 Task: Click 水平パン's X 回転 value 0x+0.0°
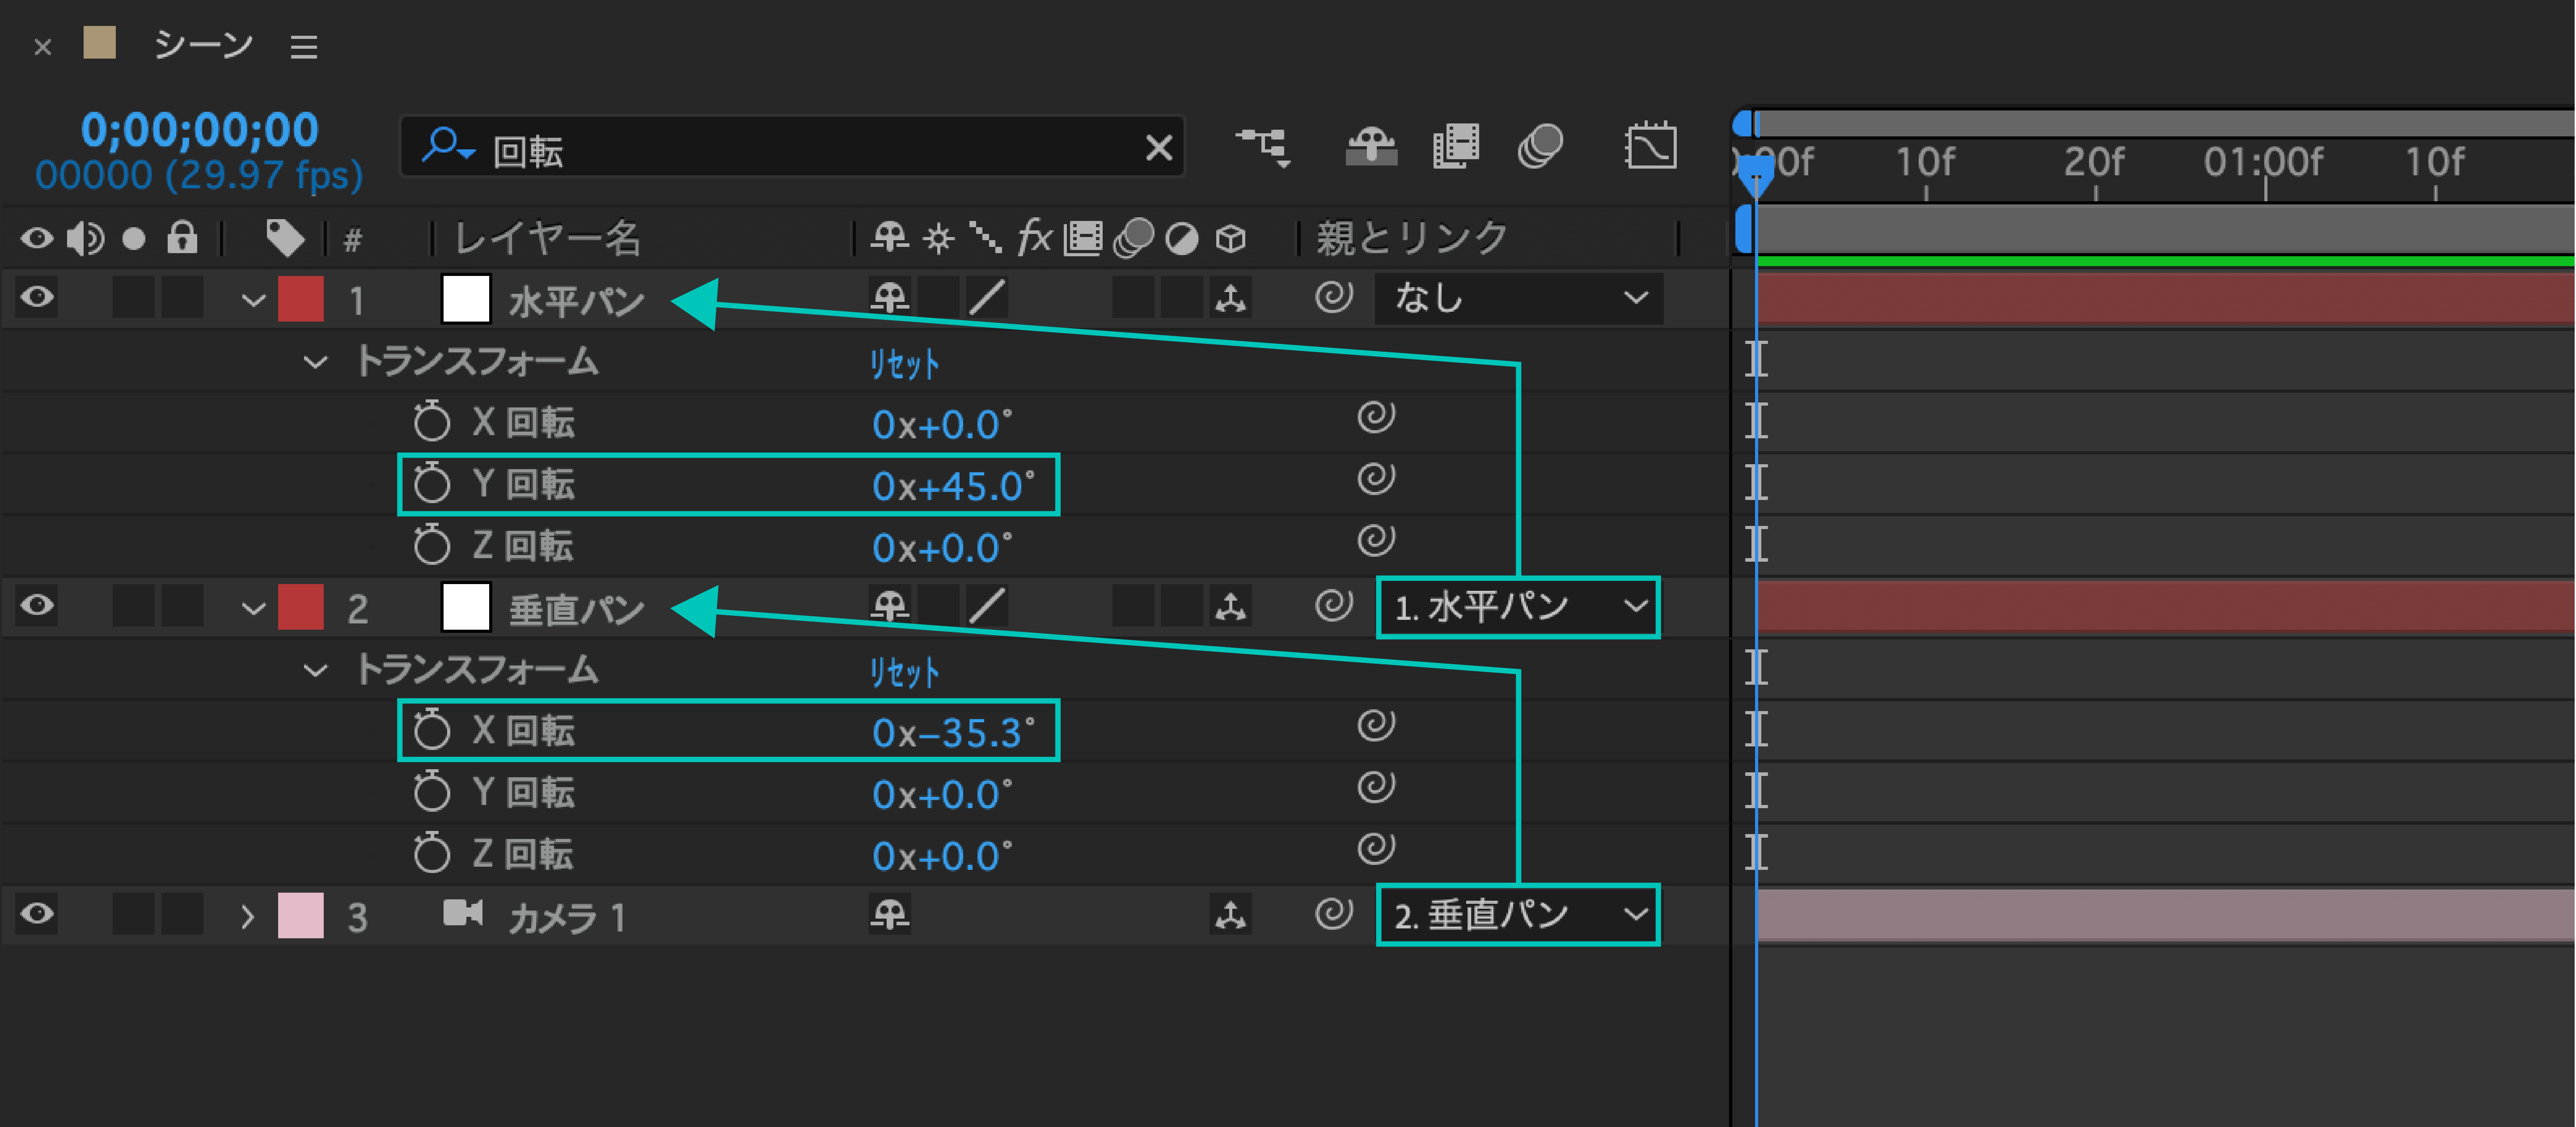(x=942, y=425)
